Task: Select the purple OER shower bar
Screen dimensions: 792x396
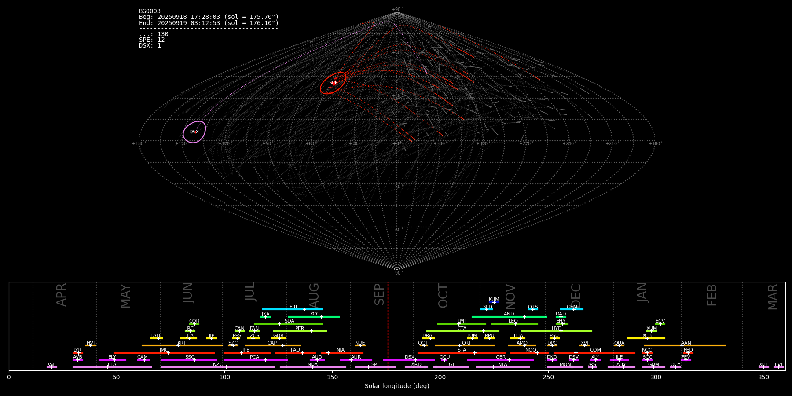Action: (500, 360)
